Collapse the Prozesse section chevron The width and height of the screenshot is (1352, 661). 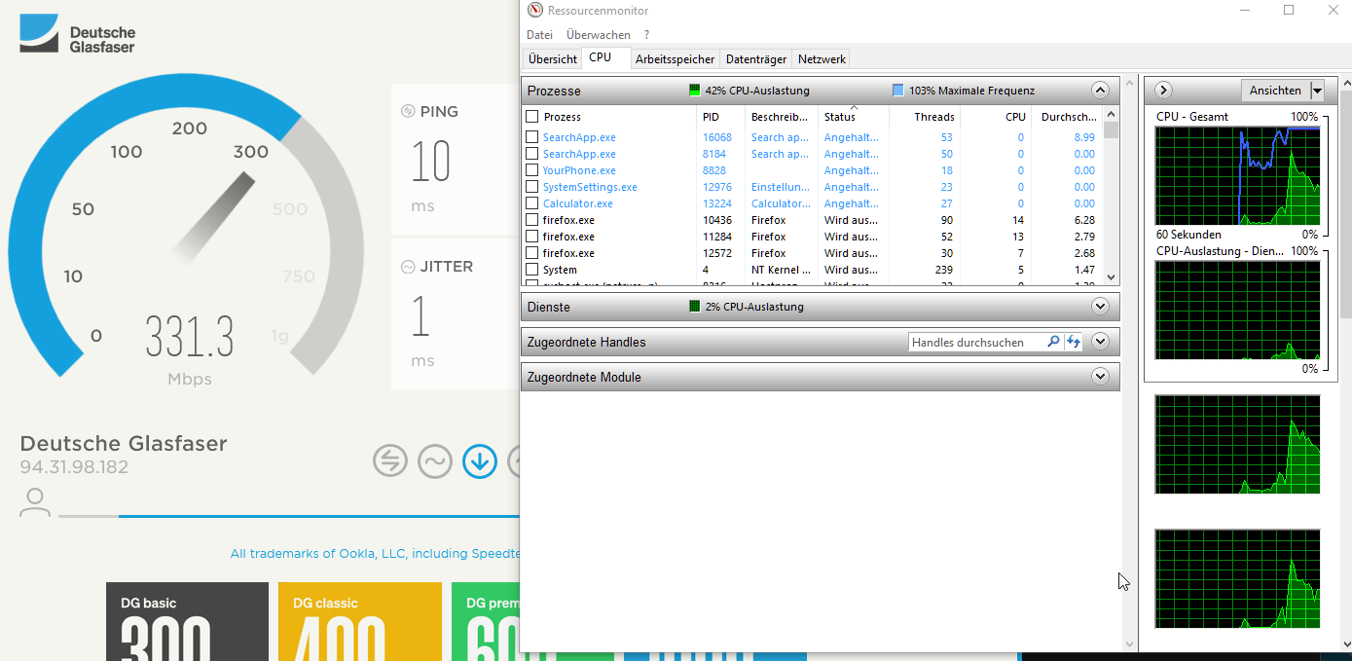[x=1101, y=91]
